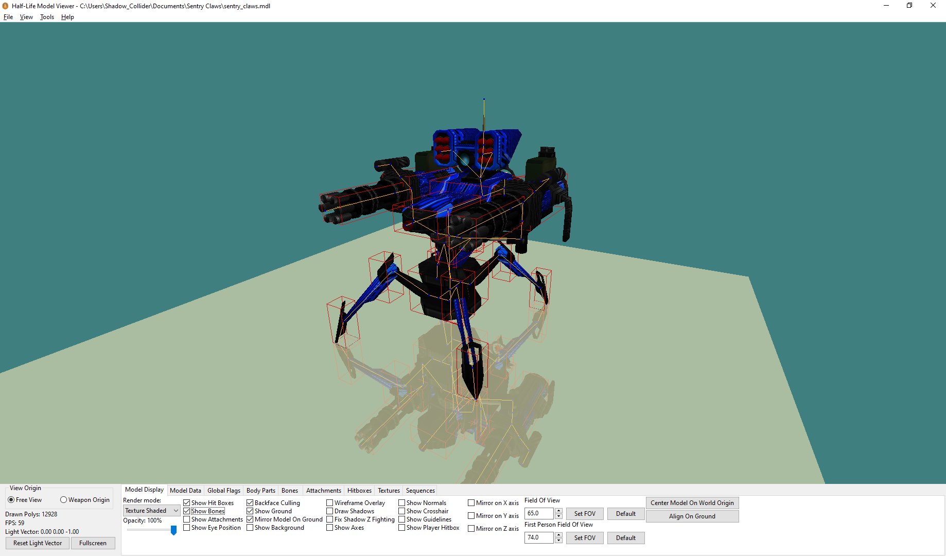
Task: Open the View menu
Action: (x=26, y=17)
